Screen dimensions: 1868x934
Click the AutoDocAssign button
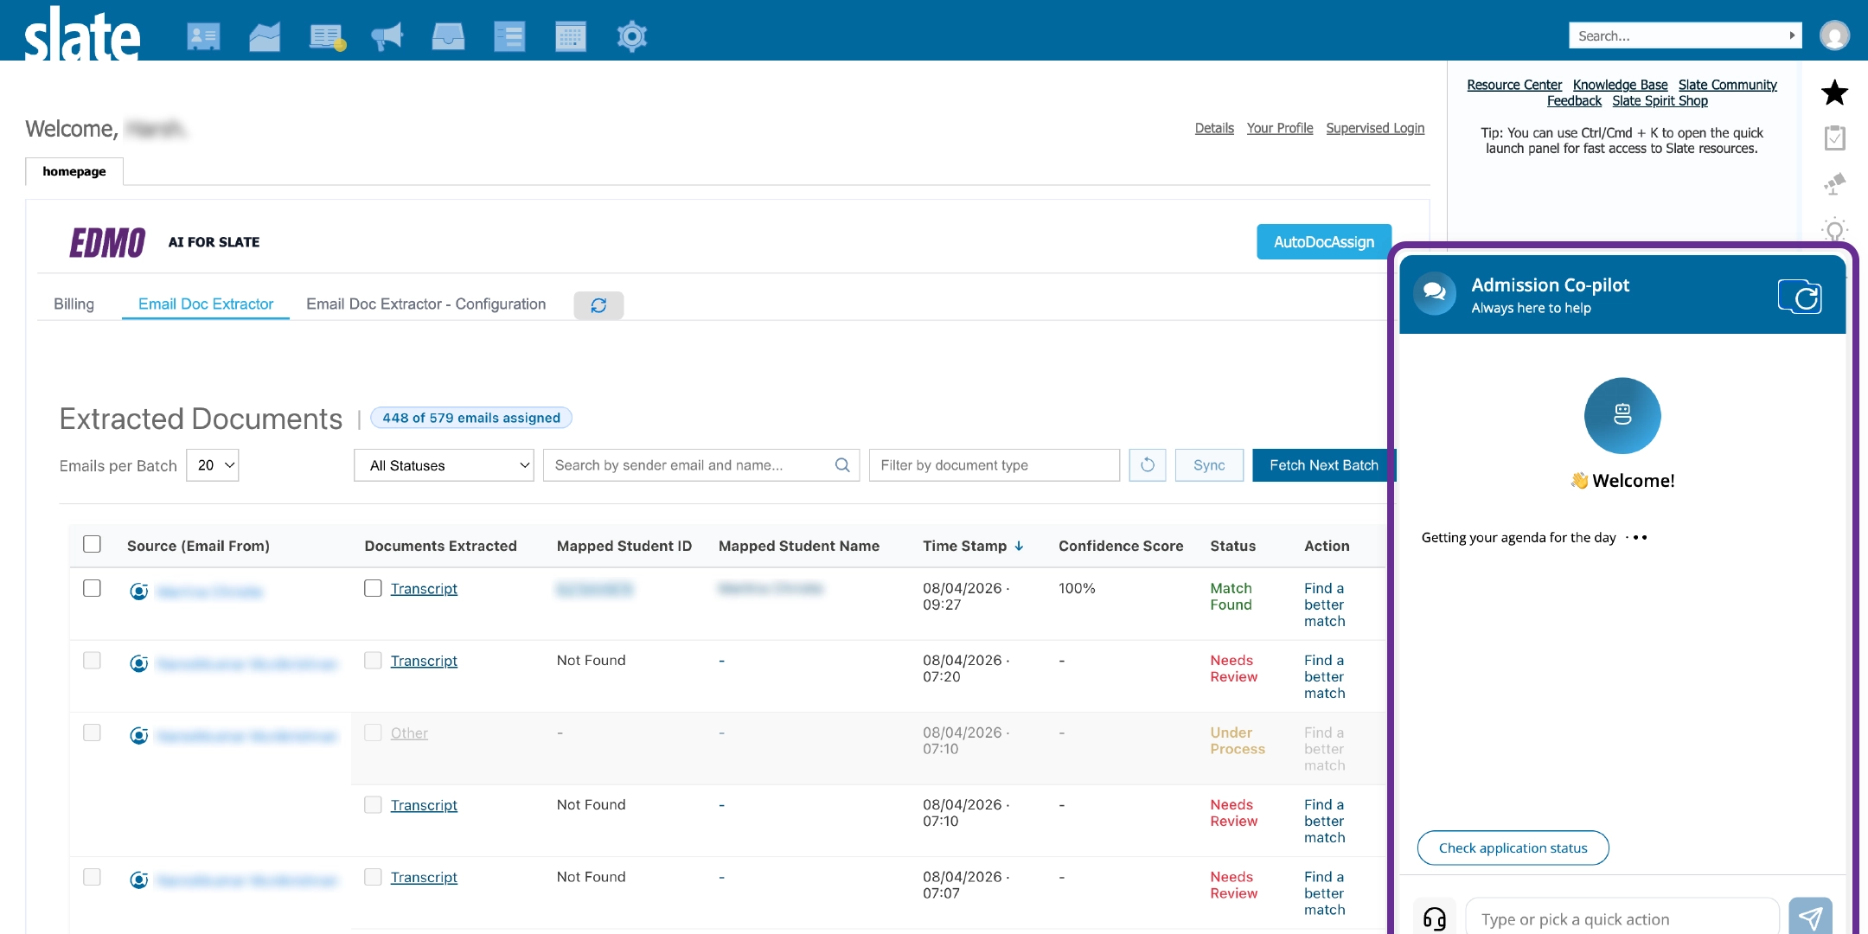click(1323, 242)
